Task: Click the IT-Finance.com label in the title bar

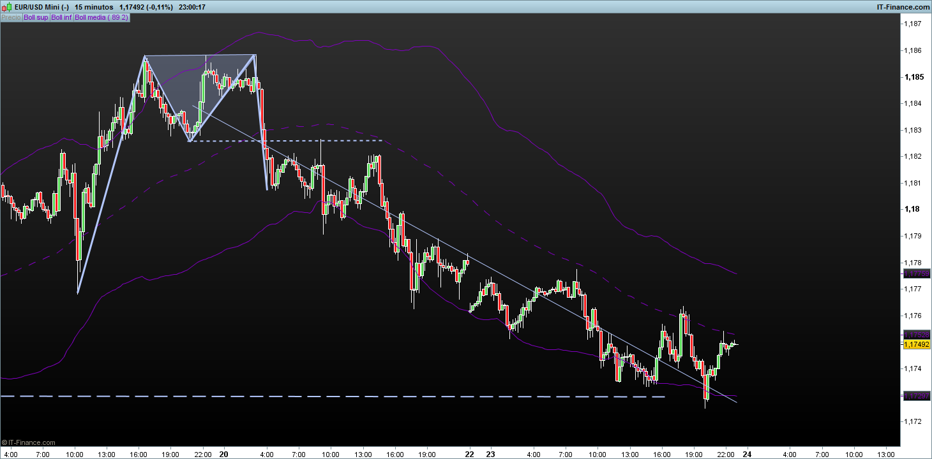Action: point(903,6)
